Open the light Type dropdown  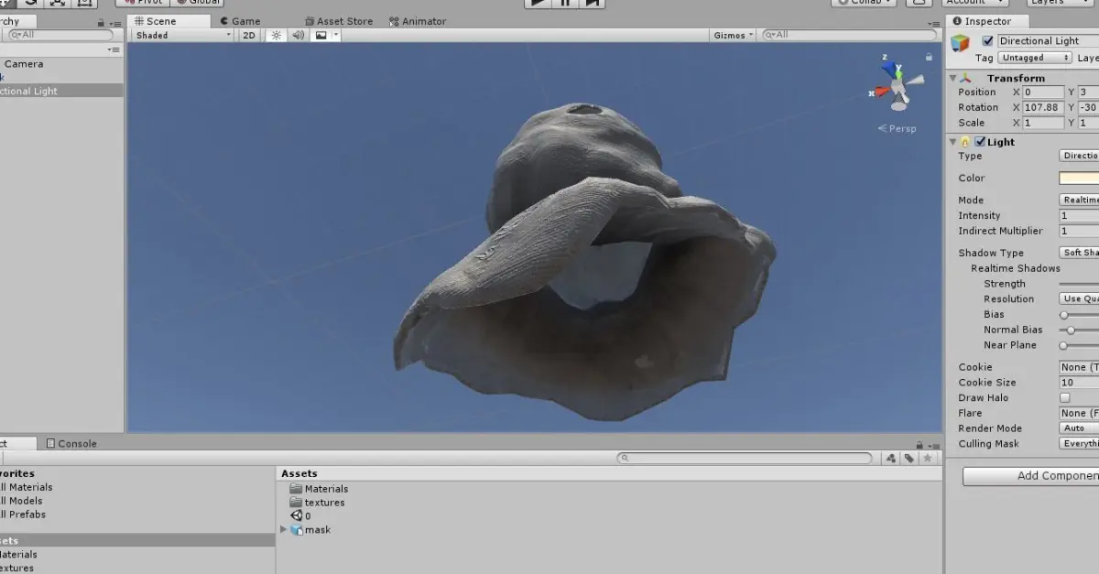(x=1079, y=156)
